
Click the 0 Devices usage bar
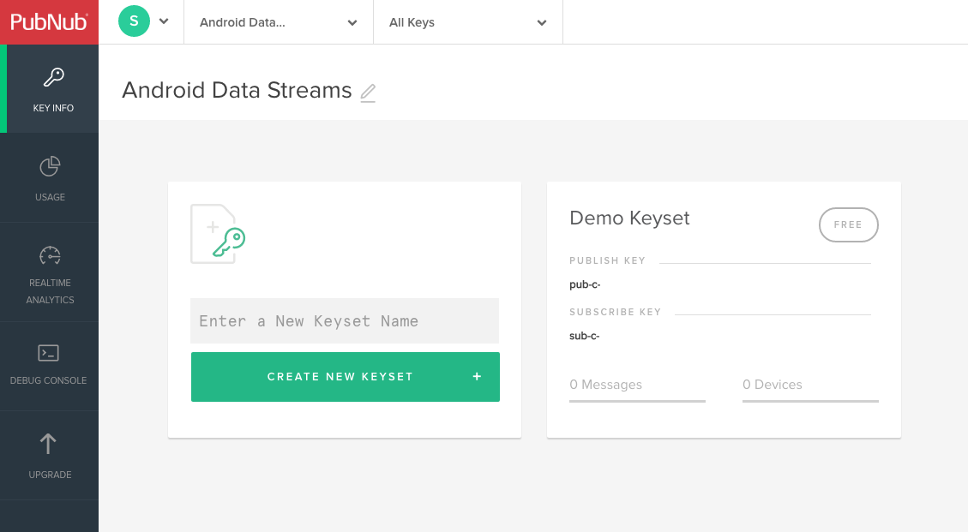[x=810, y=399]
